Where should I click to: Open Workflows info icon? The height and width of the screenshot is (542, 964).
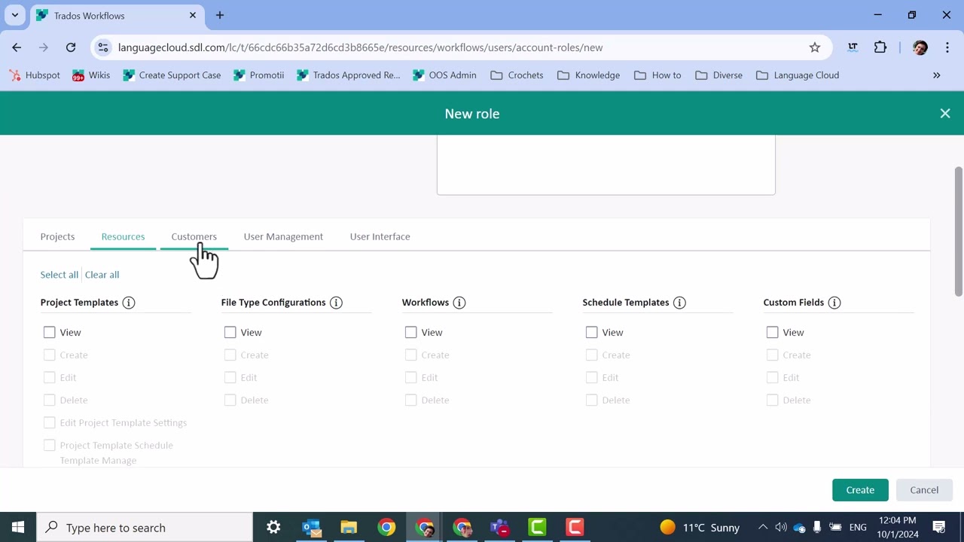459,303
